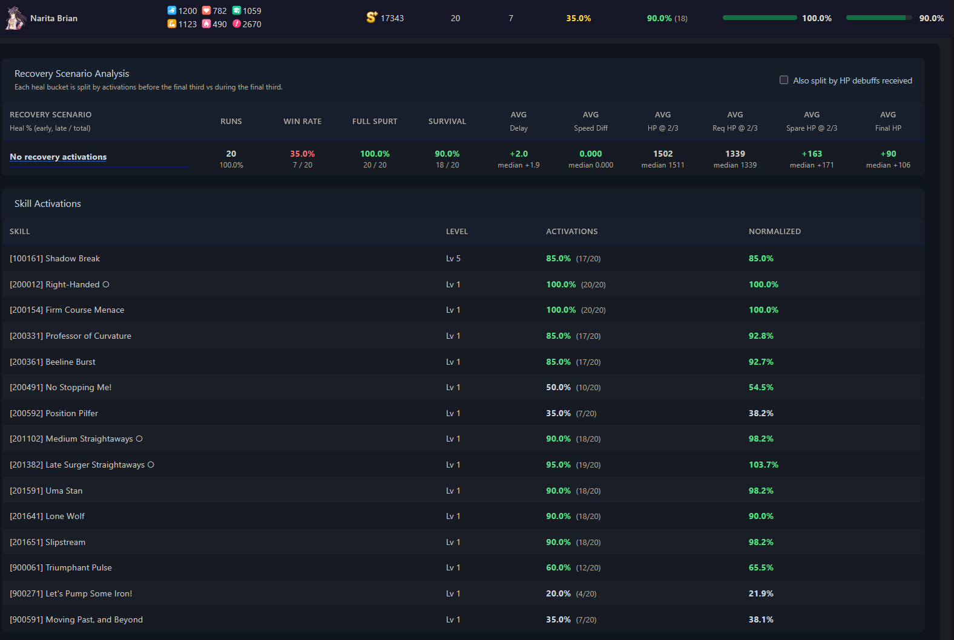Select the [900061] Triumphant Pulse skill
The image size is (954, 640).
[x=463, y=567]
